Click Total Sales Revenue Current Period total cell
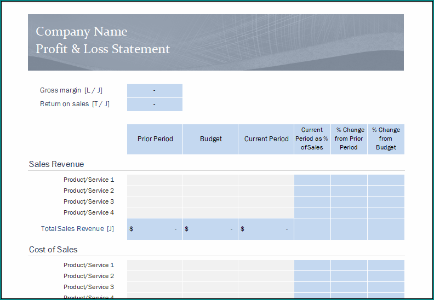This screenshot has height=300, width=434. (266, 229)
